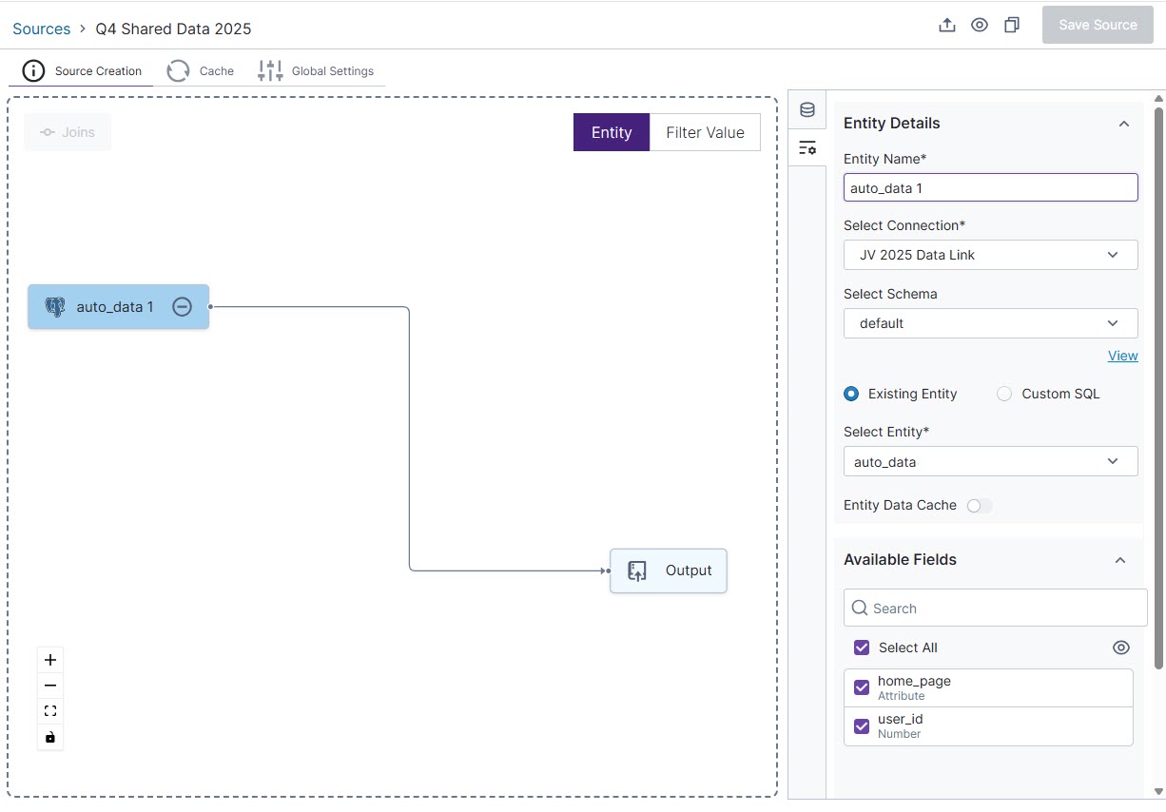Click the duplicate source copy icon

click(1011, 26)
